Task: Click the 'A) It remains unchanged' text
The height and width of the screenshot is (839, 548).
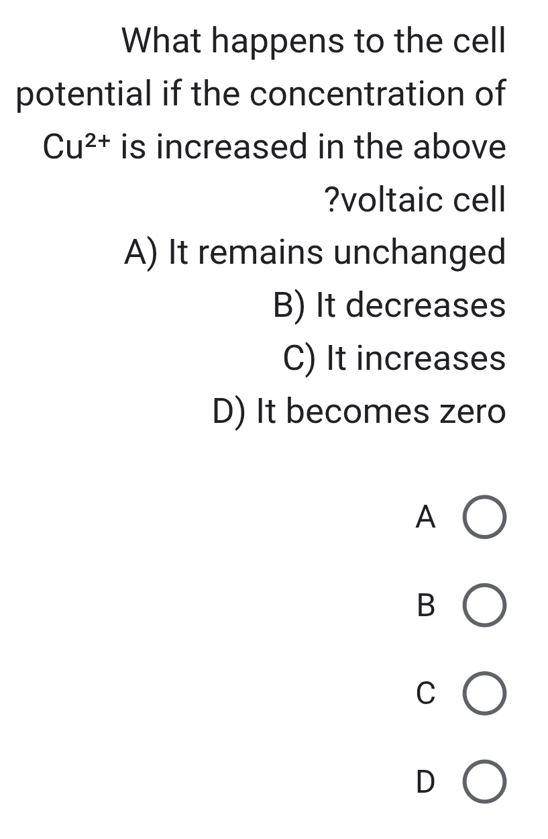Action: [x=315, y=253]
